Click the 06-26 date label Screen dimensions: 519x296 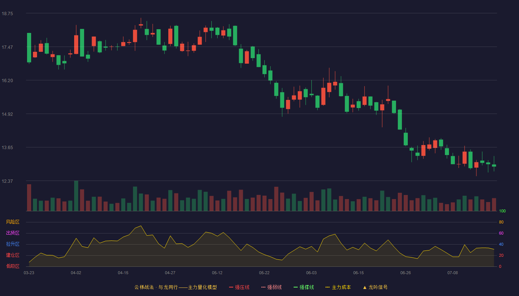pyautogui.click(x=406, y=273)
